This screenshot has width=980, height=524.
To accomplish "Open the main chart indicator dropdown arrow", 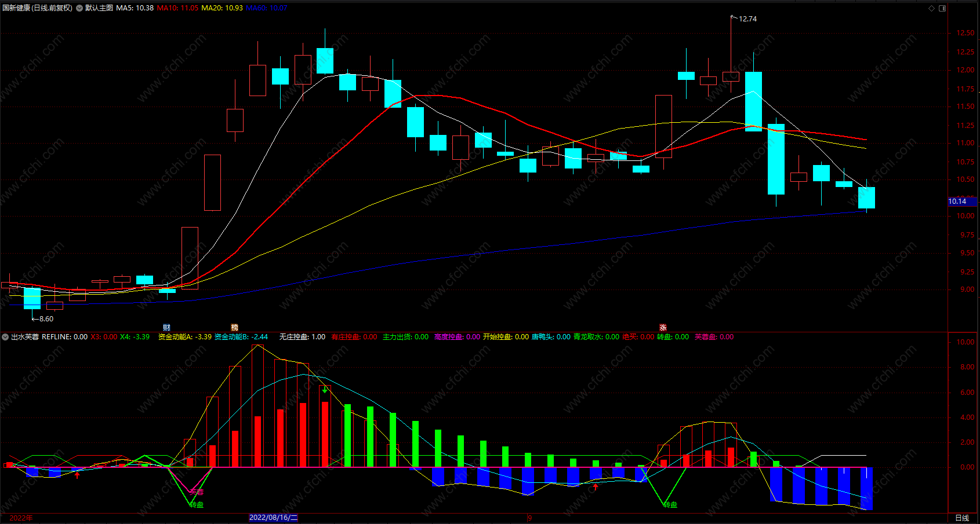I will pos(79,8).
